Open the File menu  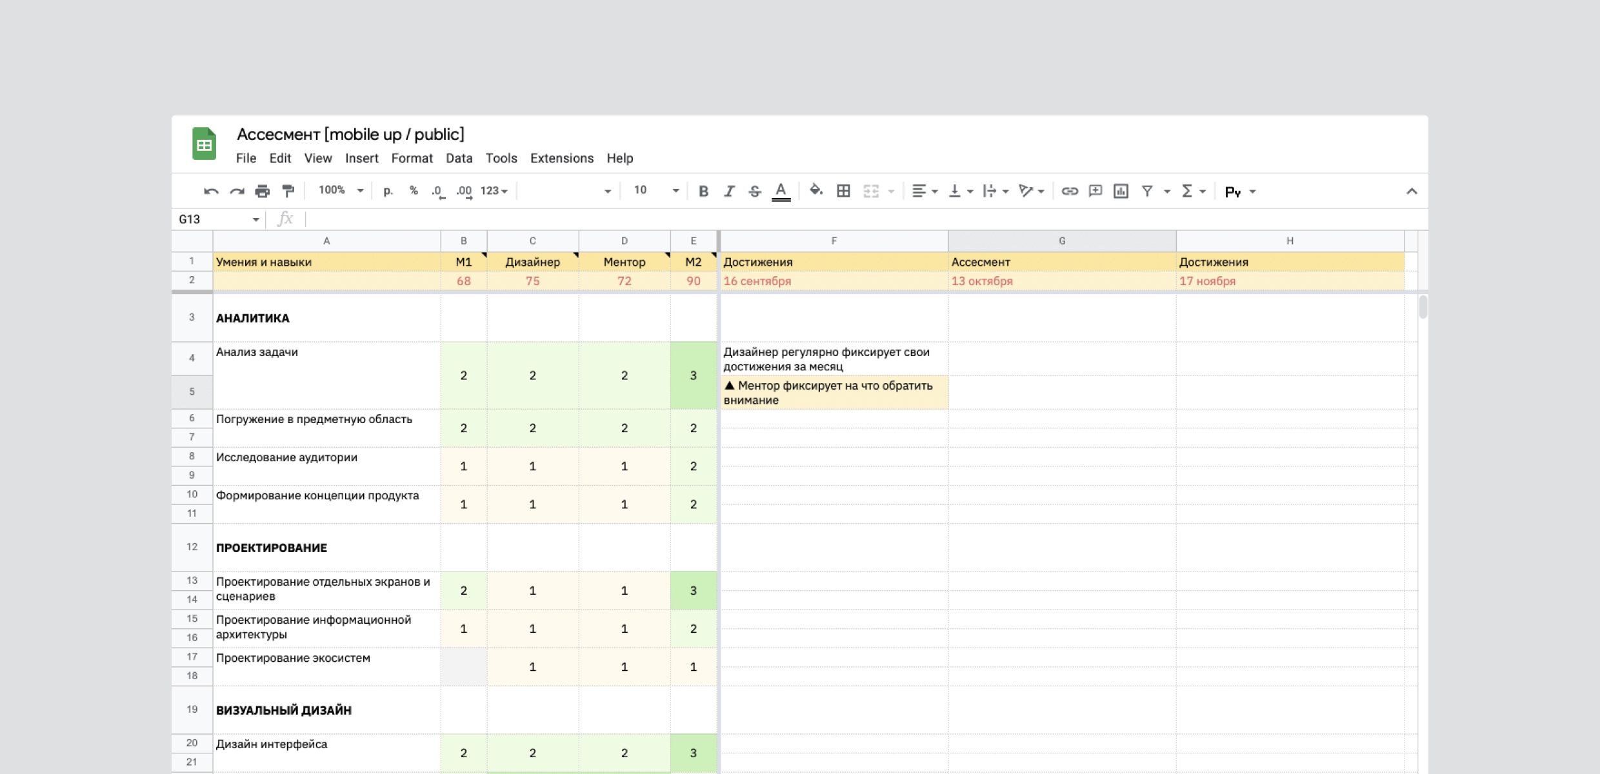pos(246,158)
